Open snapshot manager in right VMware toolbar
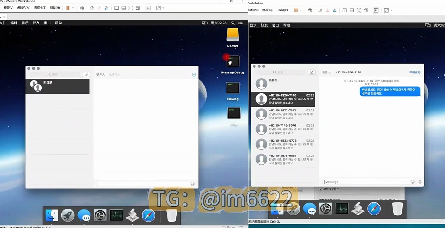The image size is (445, 228). [334, 10]
